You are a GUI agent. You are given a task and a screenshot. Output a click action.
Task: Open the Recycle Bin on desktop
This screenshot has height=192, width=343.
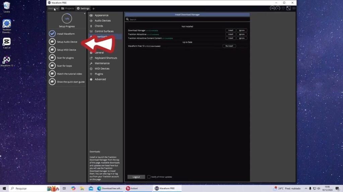7,7
